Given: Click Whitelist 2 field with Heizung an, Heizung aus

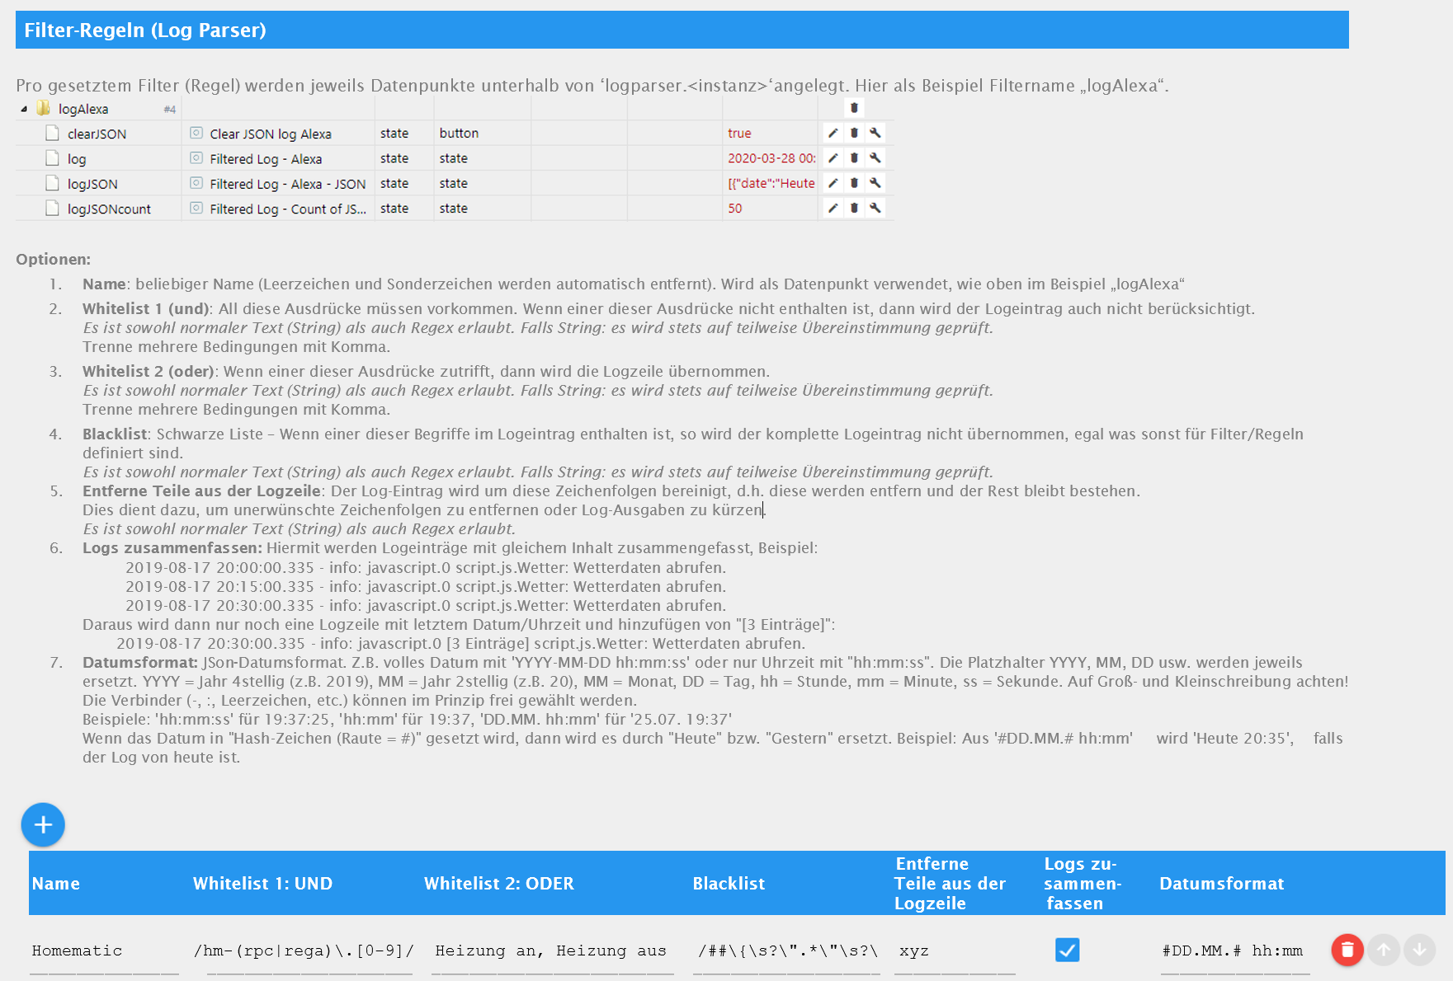Looking at the screenshot, I should pos(552,951).
